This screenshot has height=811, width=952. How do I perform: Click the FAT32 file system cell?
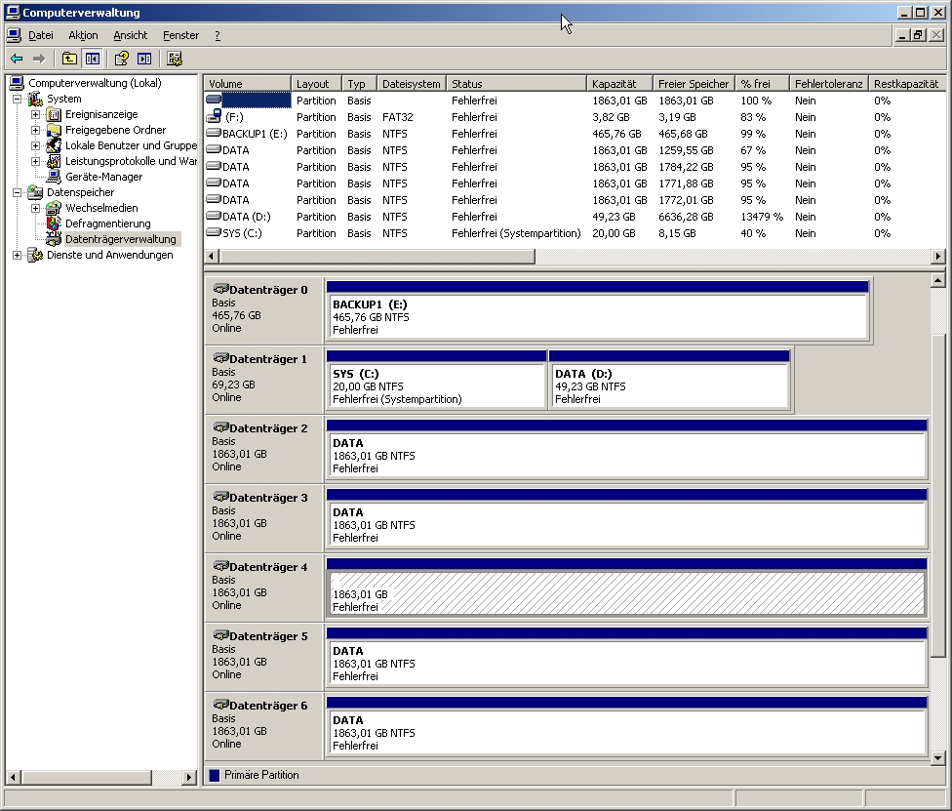coord(398,117)
